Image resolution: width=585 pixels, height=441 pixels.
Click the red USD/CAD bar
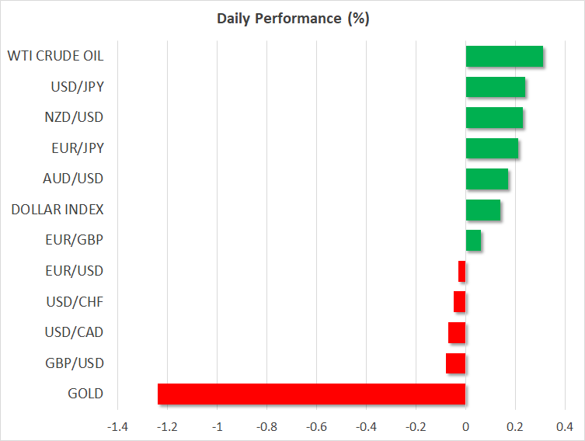click(x=457, y=332)
